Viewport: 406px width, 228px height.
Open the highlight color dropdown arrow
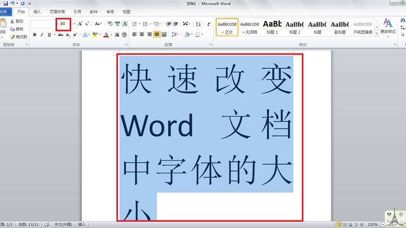(x=100, y=35)
